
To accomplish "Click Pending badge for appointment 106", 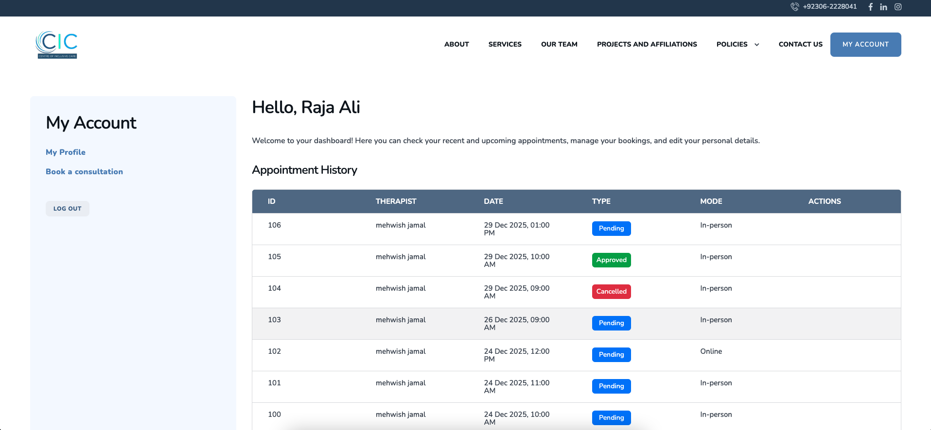I will (x=611, y=229).
